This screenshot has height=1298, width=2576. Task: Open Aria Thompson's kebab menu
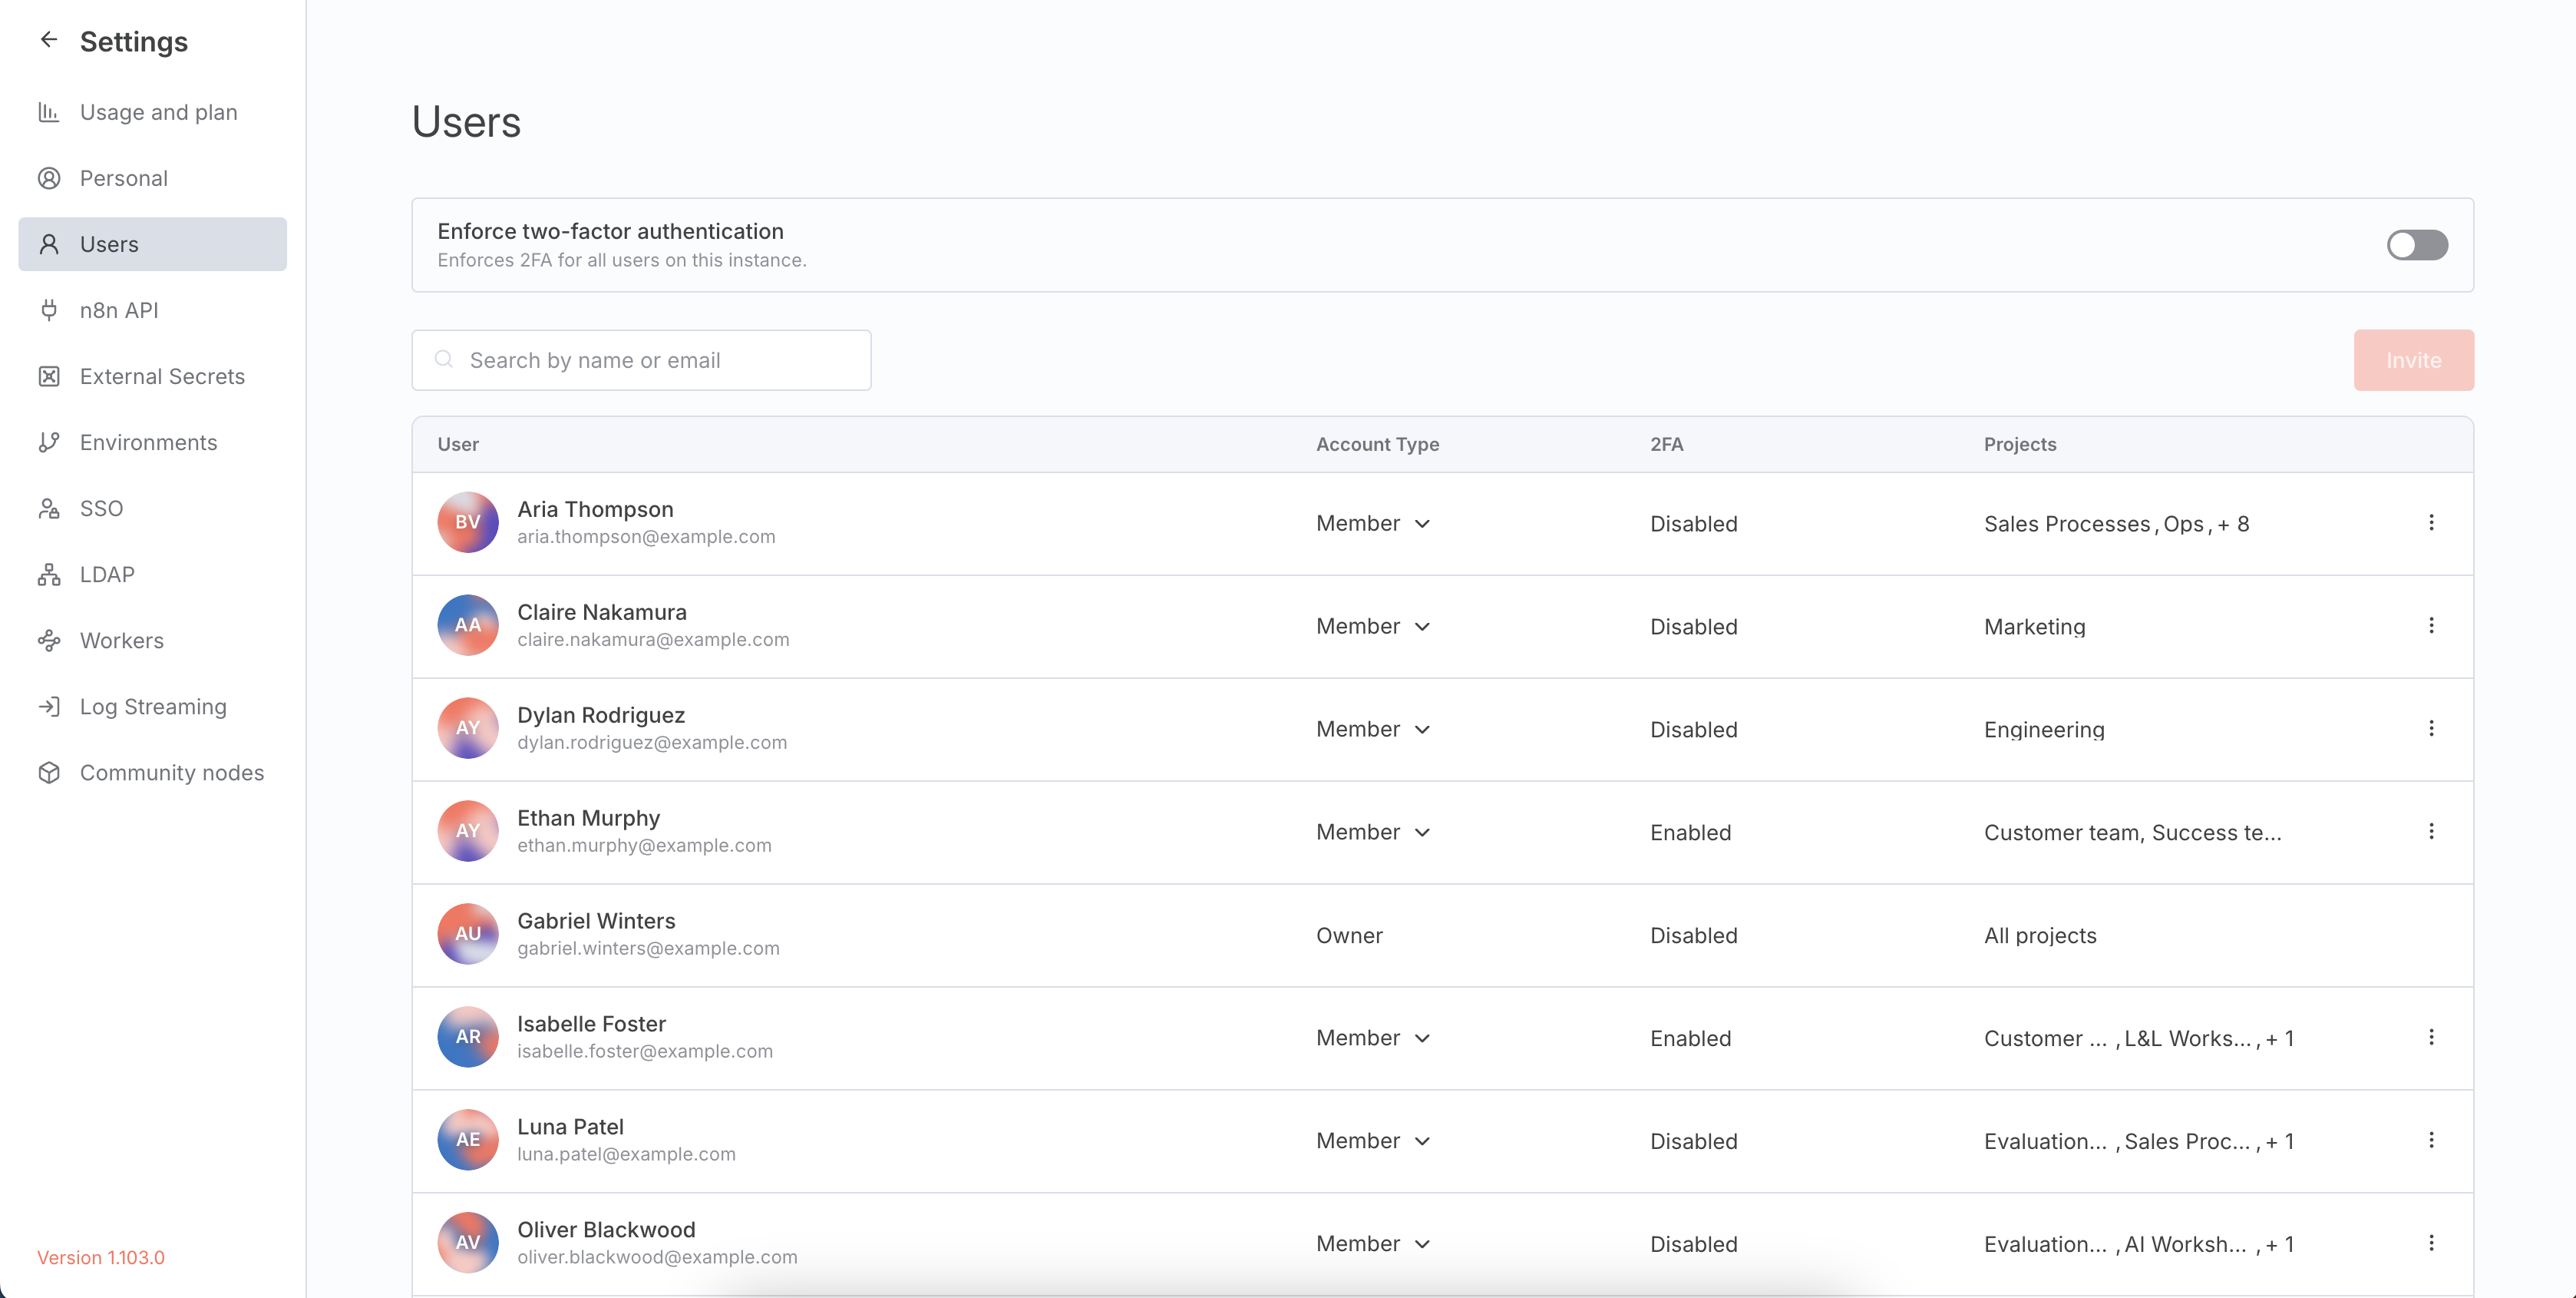pos(2432,522)
